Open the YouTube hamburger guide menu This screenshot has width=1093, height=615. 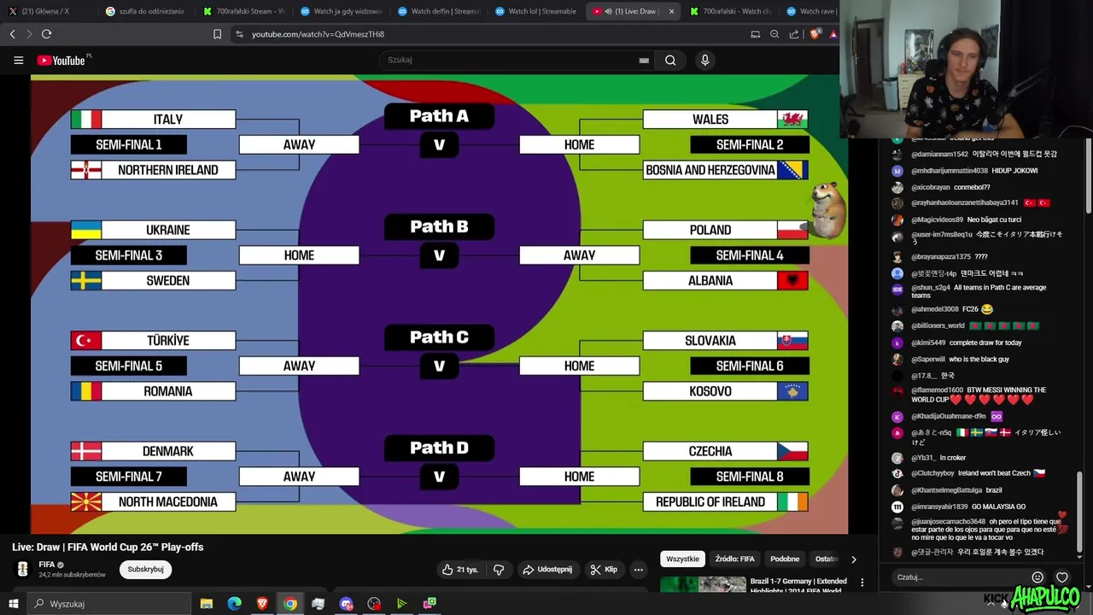point(18,60)
